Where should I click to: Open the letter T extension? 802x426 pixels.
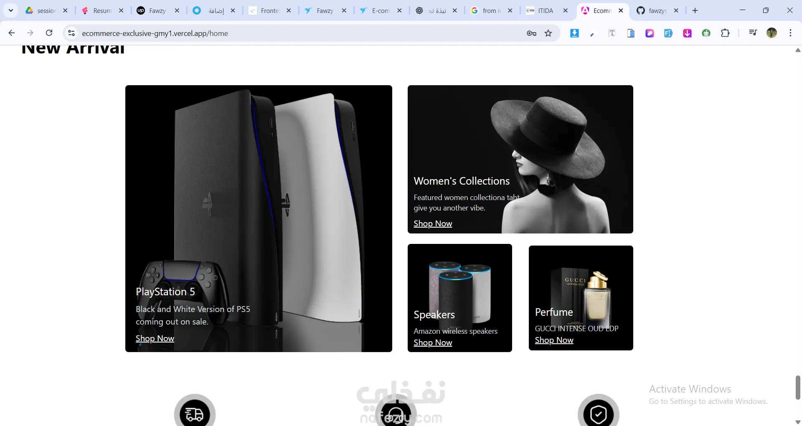612,33
